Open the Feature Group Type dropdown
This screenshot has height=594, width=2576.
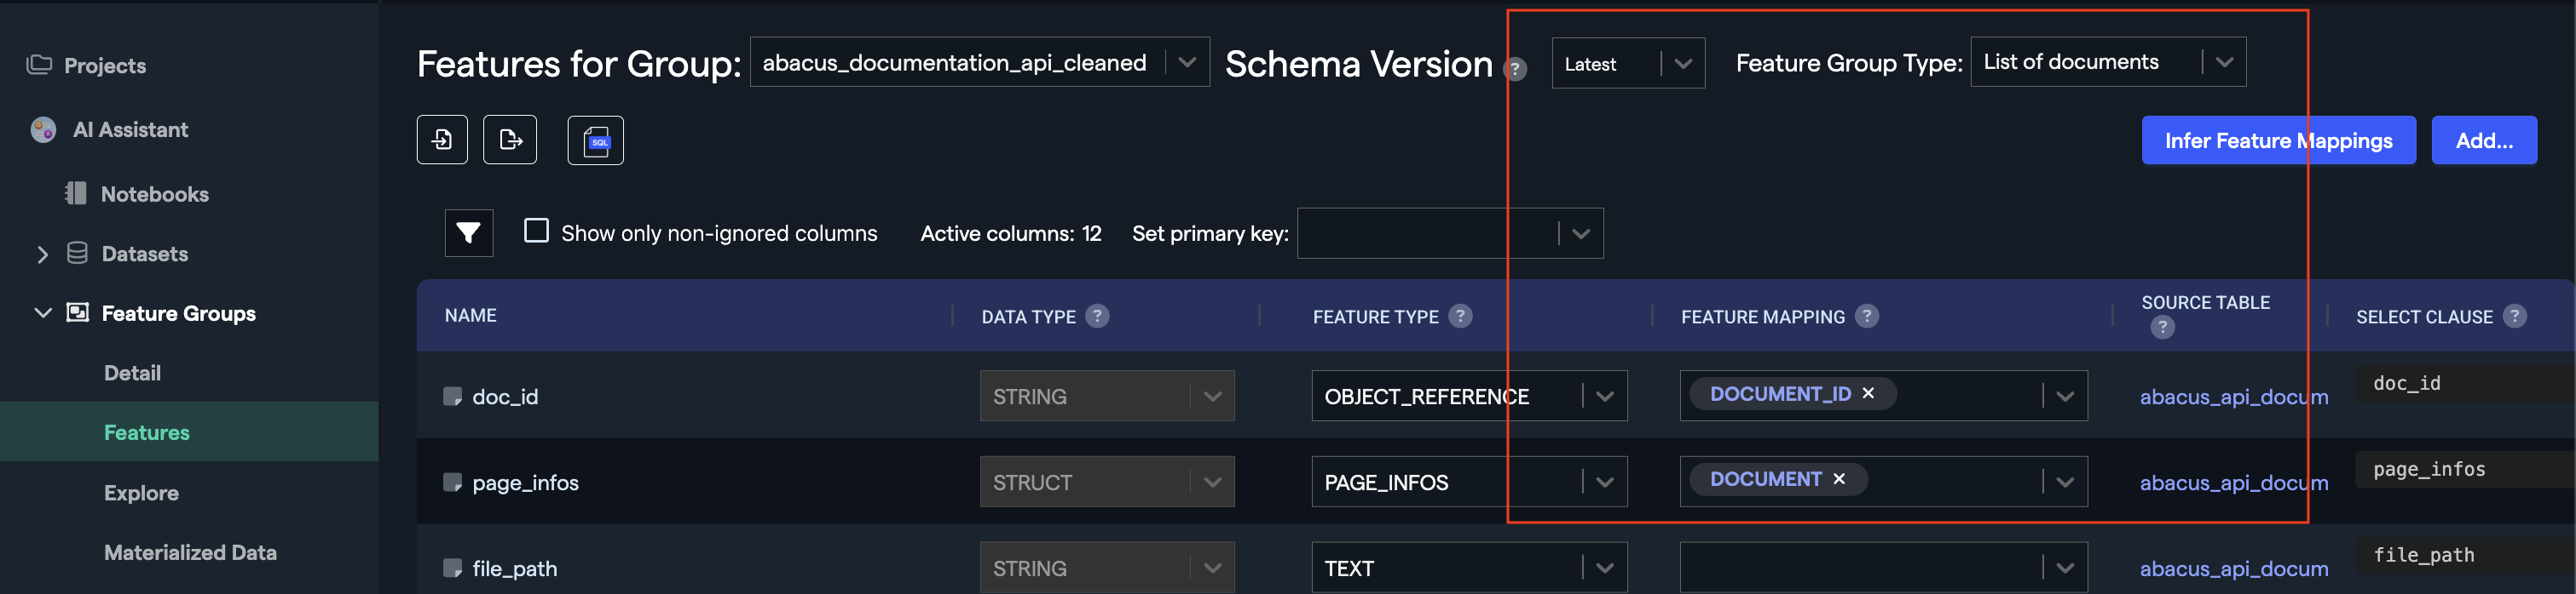coord(2108,63)
